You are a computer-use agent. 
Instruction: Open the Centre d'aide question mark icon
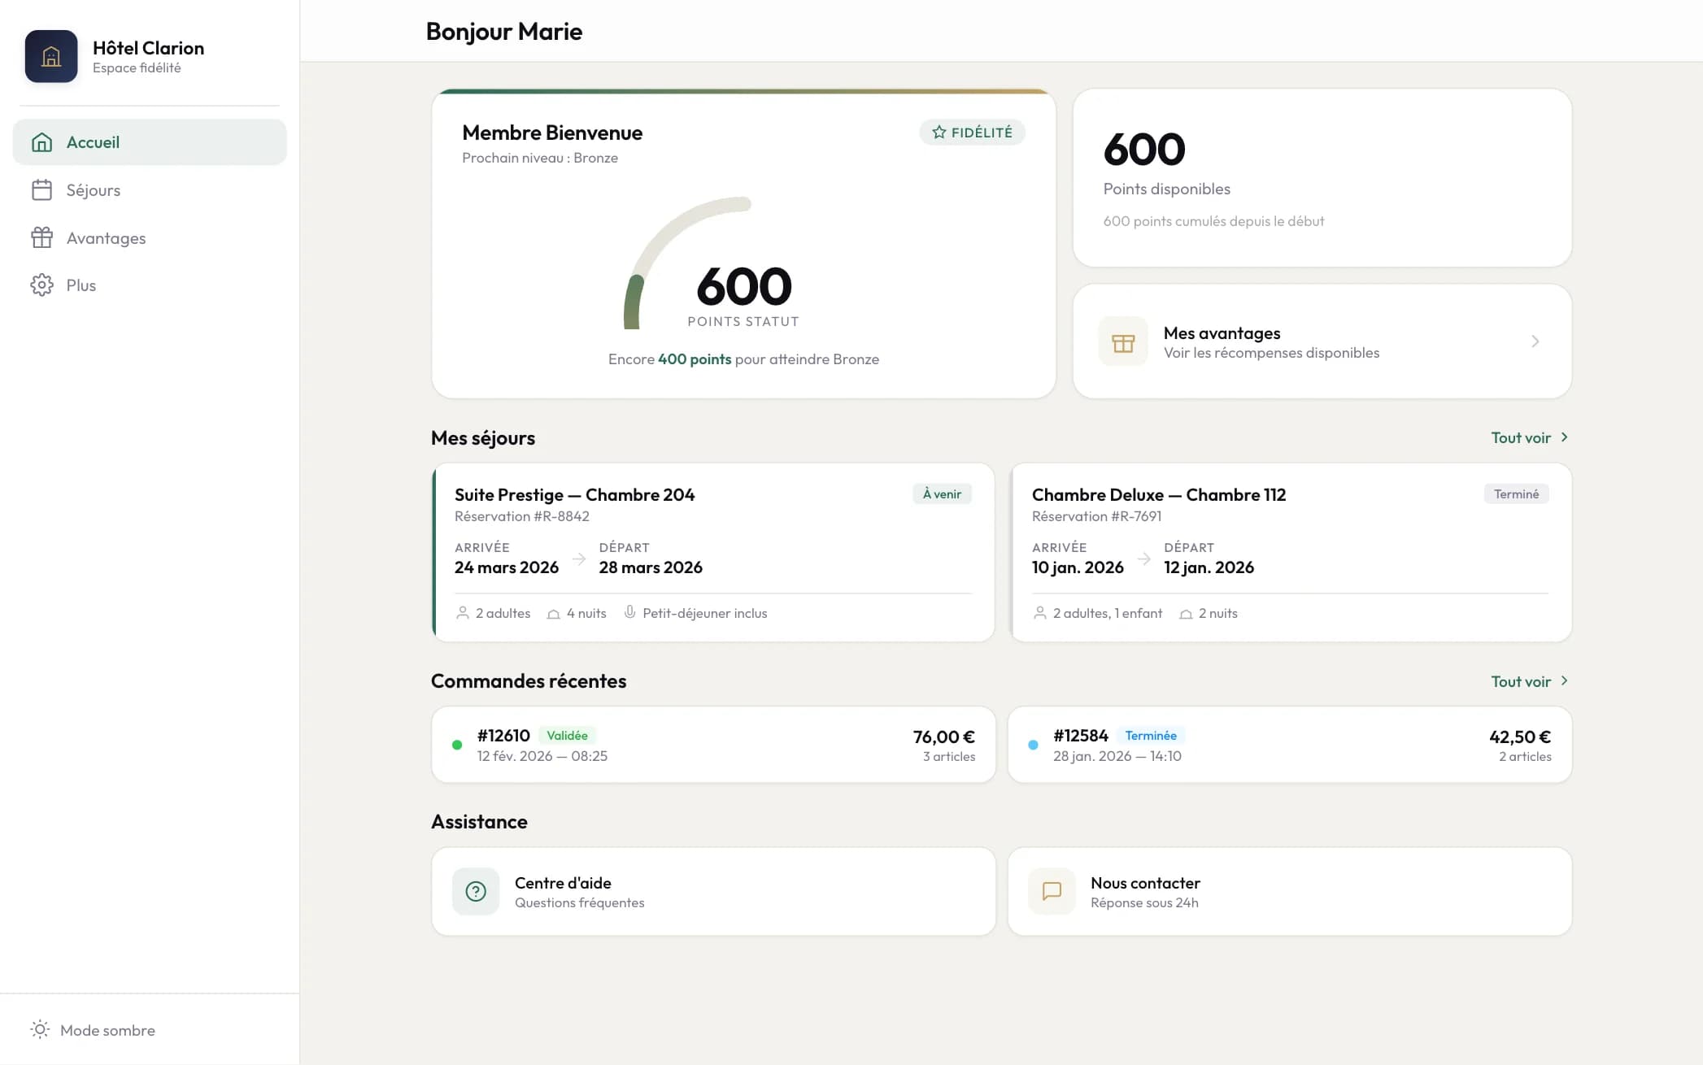point(475,891)
